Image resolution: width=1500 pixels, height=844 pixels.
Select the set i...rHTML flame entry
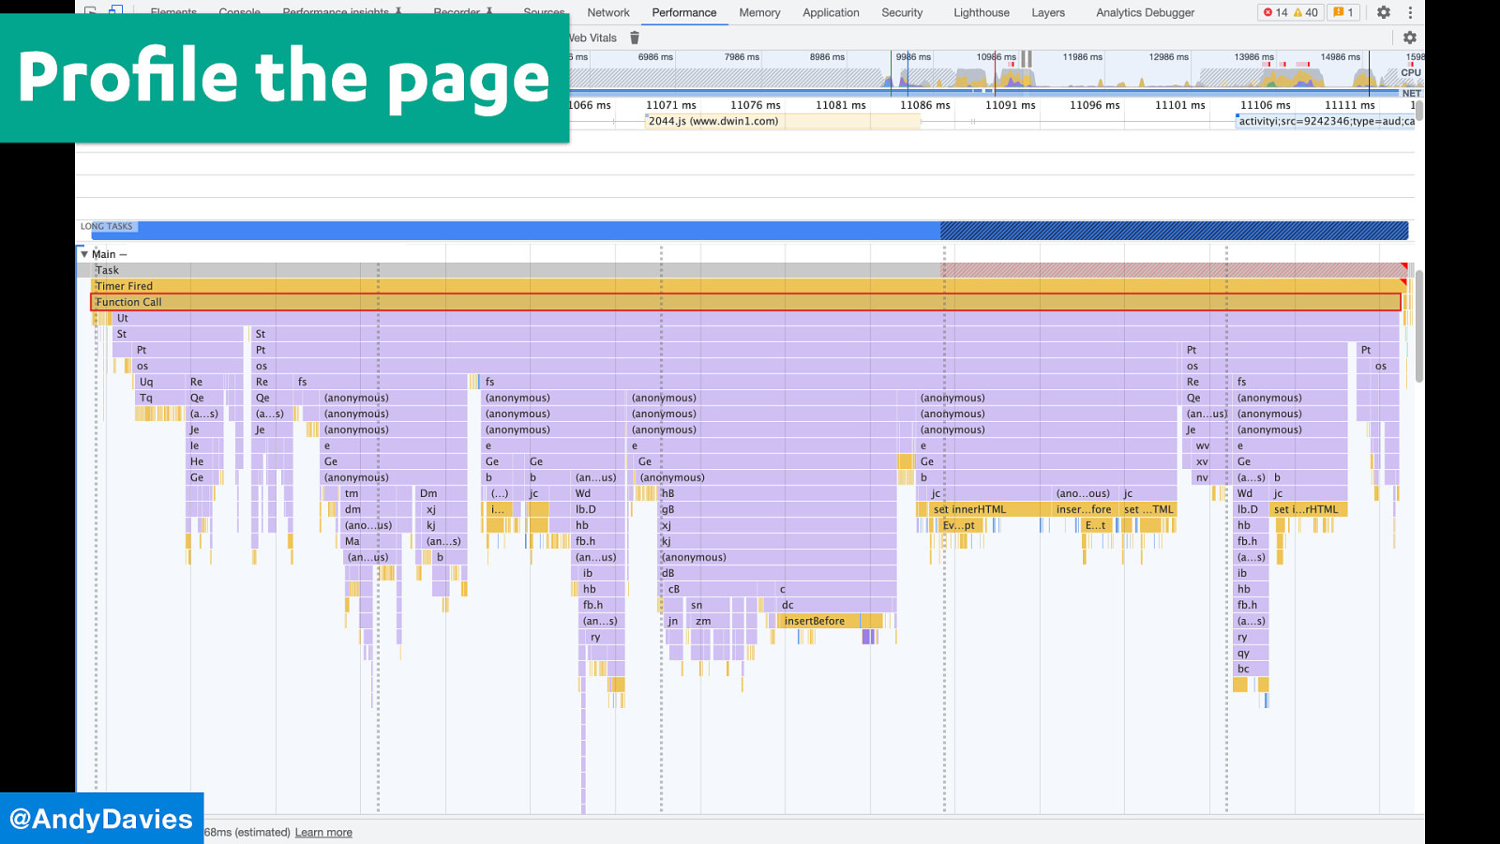(x=1309, y=509)
